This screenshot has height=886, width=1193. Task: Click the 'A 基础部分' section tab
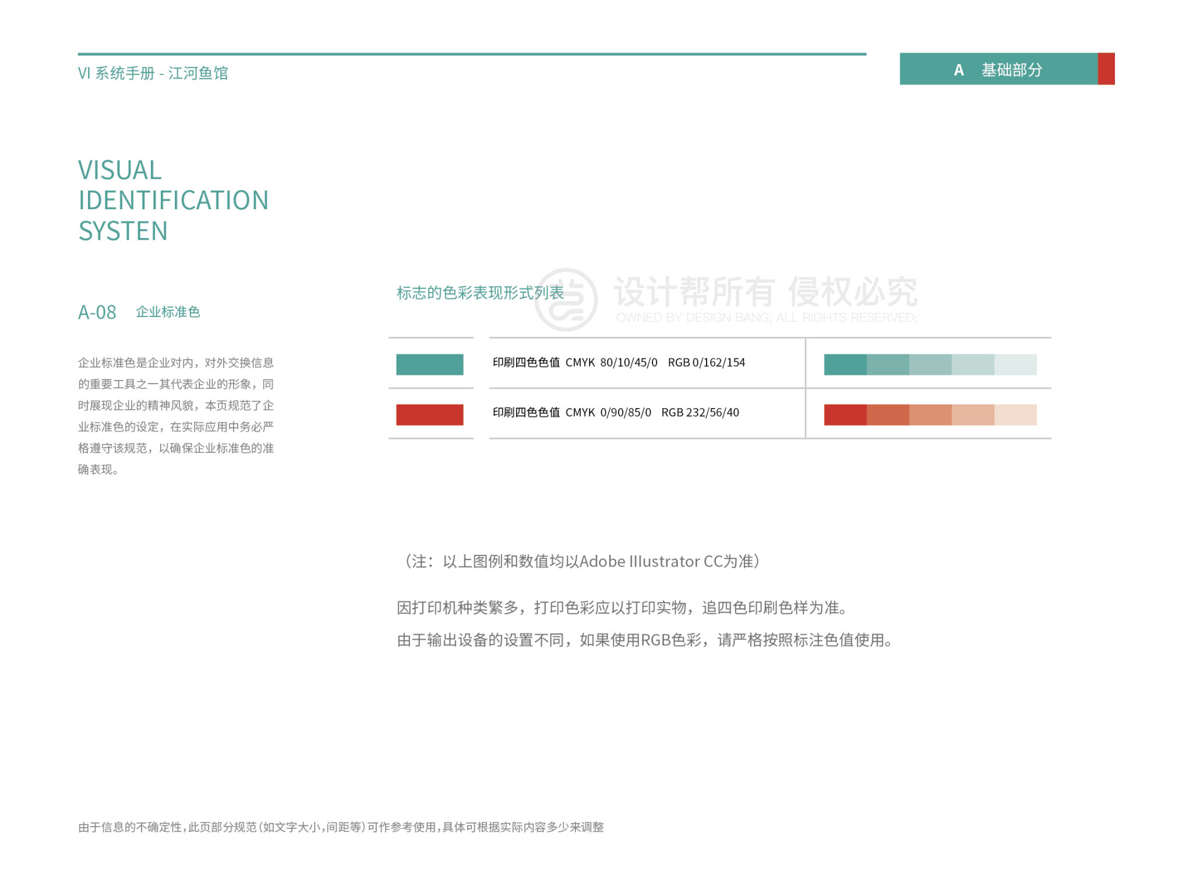[x=998, y=69]
